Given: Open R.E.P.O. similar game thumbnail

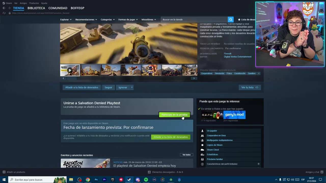Looking at the screenshot, I should [x=212, y=115].
